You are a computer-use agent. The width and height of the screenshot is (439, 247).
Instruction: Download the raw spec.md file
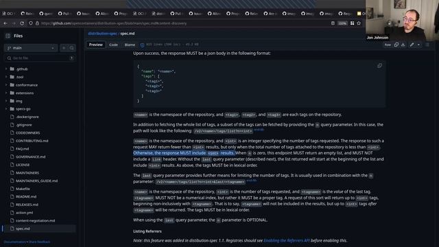click(x=403, y=45)
